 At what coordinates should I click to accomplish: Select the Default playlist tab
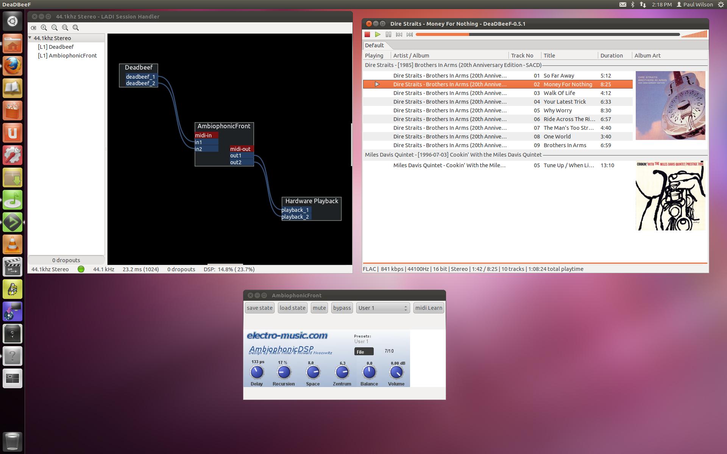click(374, 45)
